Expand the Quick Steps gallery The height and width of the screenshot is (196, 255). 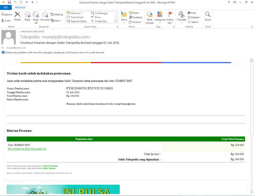coord(116,21)
